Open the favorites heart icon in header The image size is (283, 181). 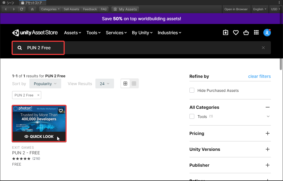[x=236, y=33]
